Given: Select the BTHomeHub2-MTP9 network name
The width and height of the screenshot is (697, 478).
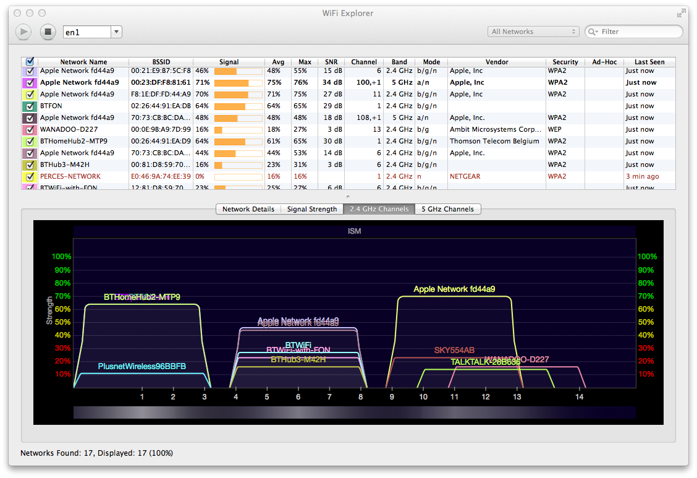Looking at the screenshot, I should (x=74, y=141).
